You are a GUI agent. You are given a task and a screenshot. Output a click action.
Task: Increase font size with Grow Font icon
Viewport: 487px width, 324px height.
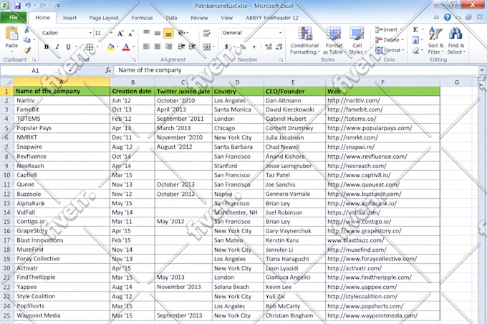click(x=120, y=33)
